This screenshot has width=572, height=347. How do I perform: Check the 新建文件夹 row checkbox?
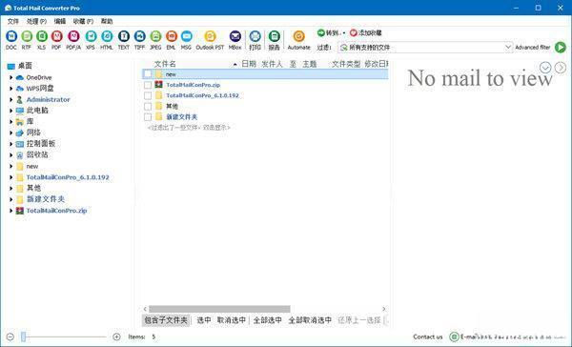coord(148,117)
